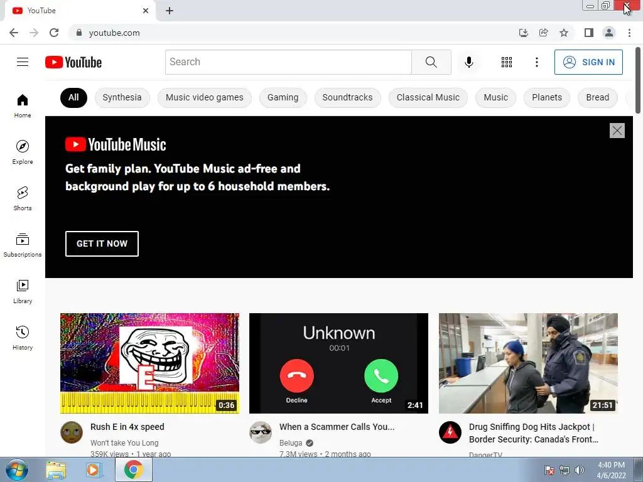Bookmark this page with star
The image size is (643, 482).
564,33
